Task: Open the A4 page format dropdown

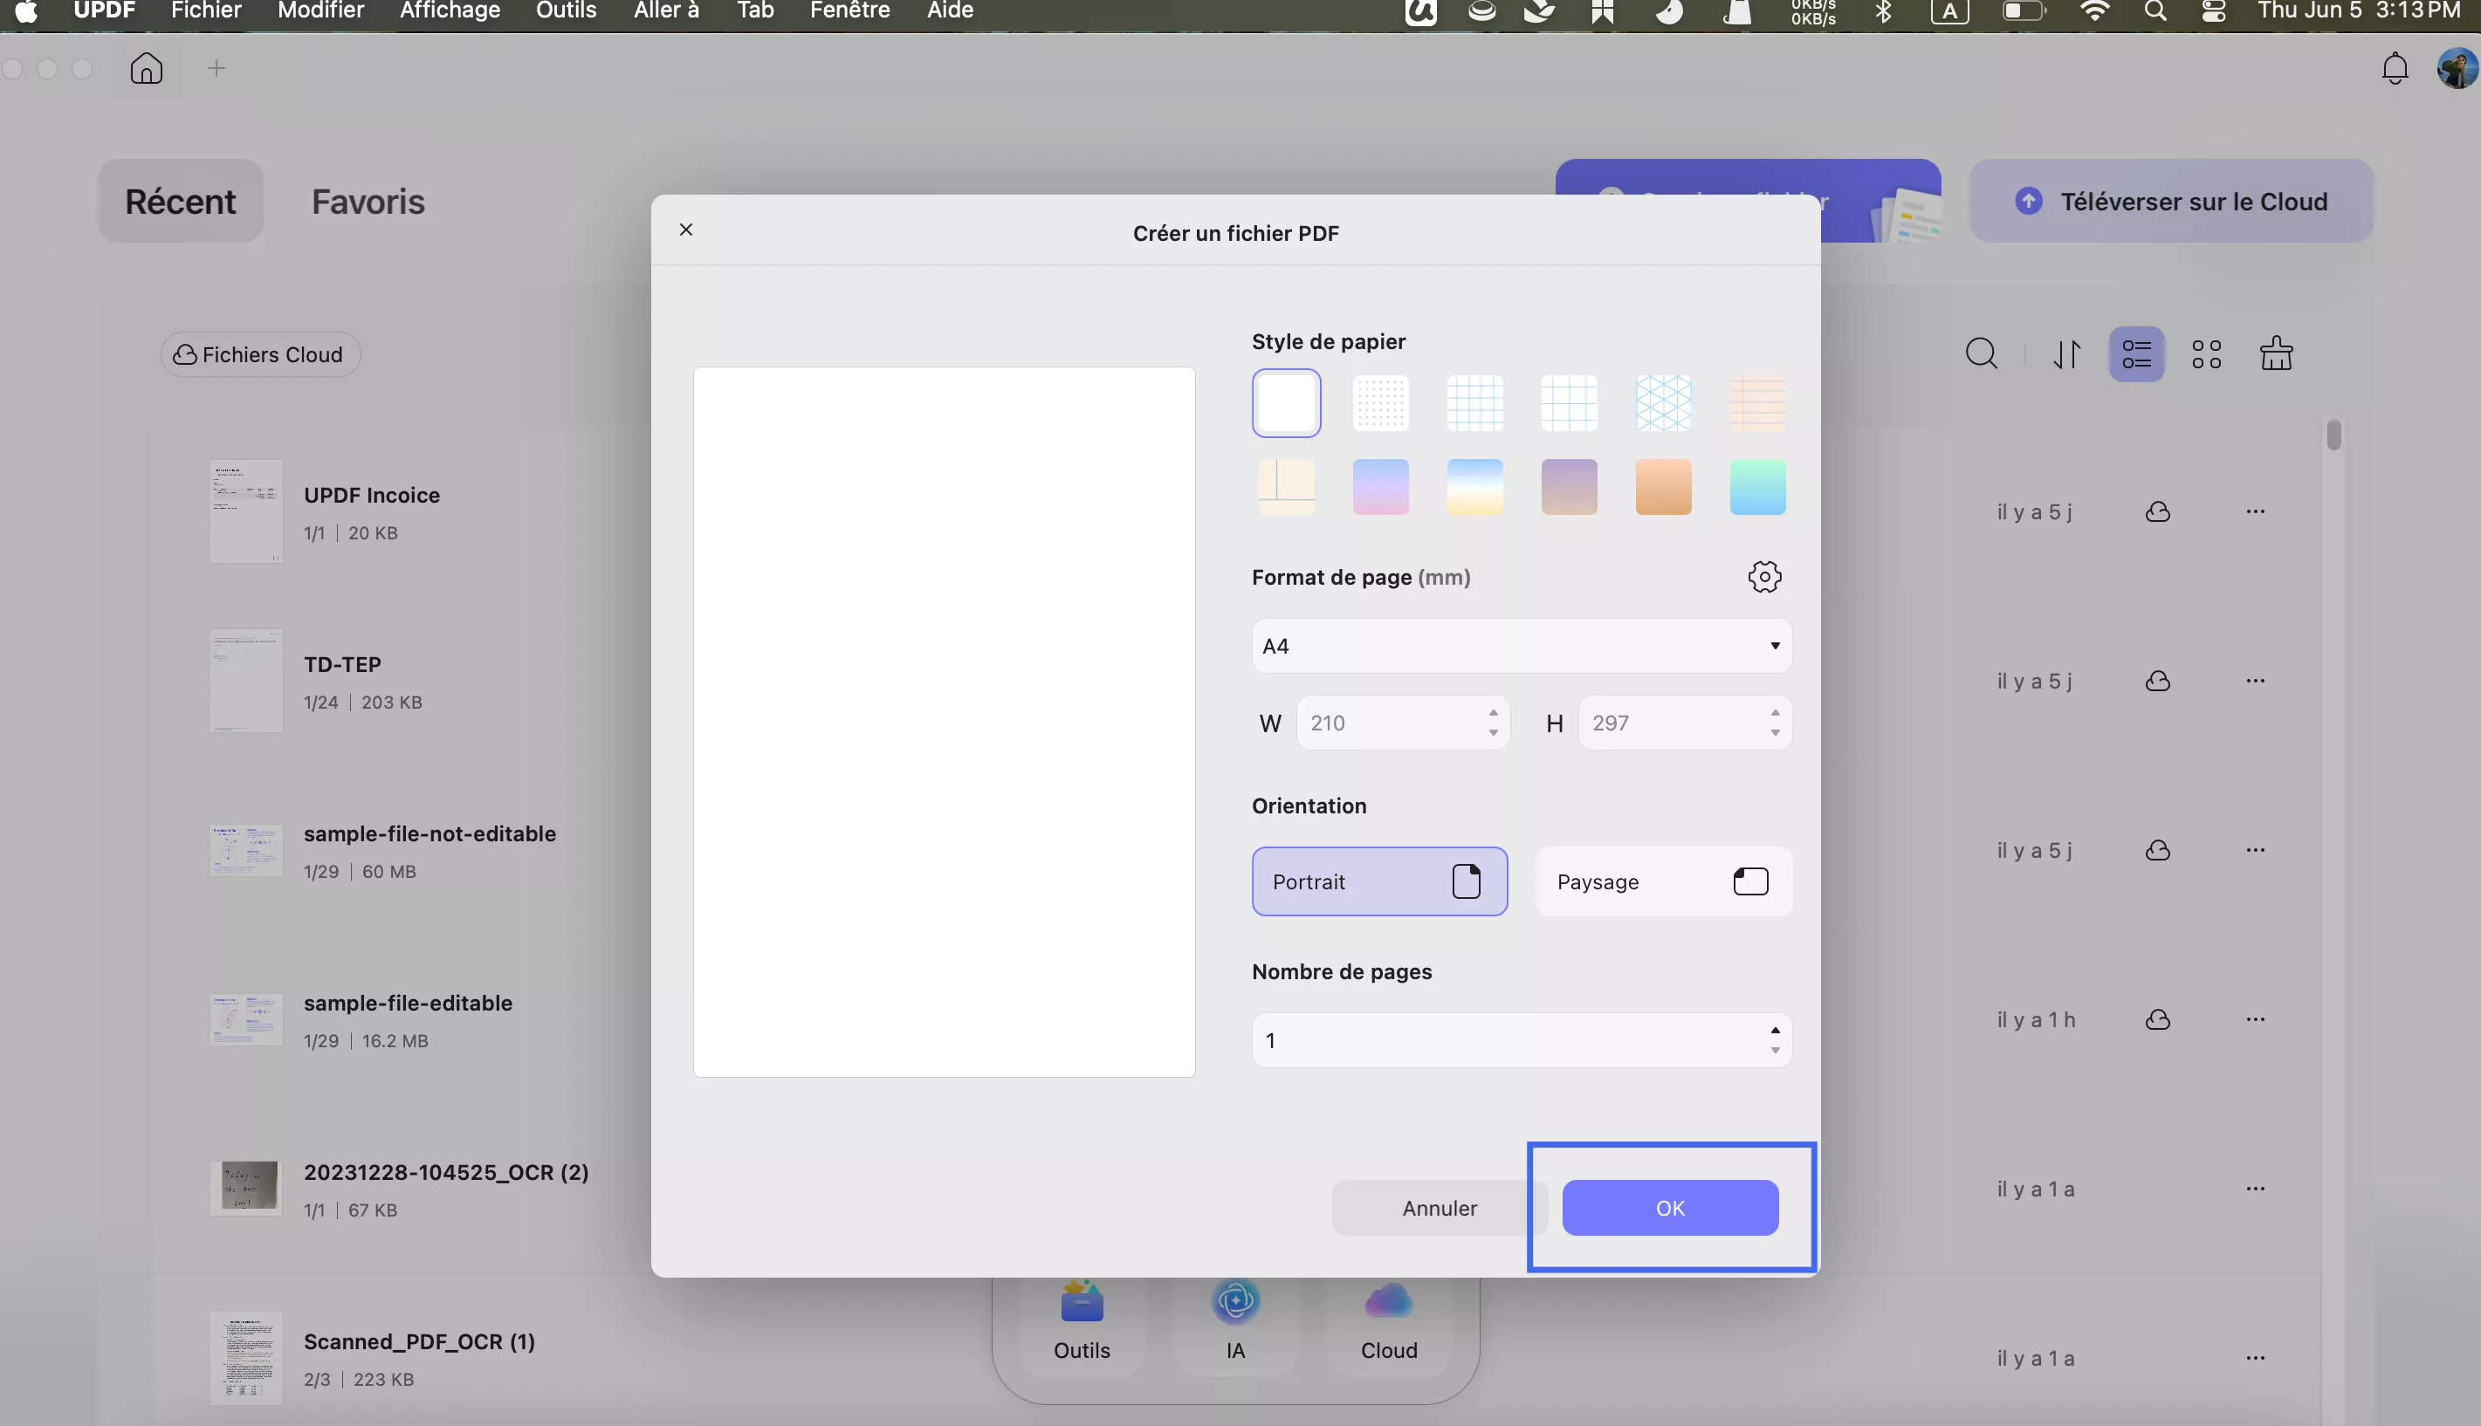Action: click(1521, 646)
